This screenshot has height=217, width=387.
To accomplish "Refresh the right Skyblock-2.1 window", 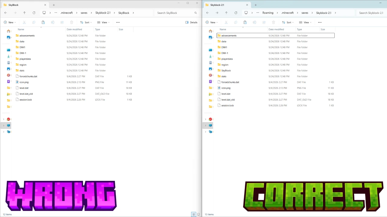I will [x=236, y=13].
